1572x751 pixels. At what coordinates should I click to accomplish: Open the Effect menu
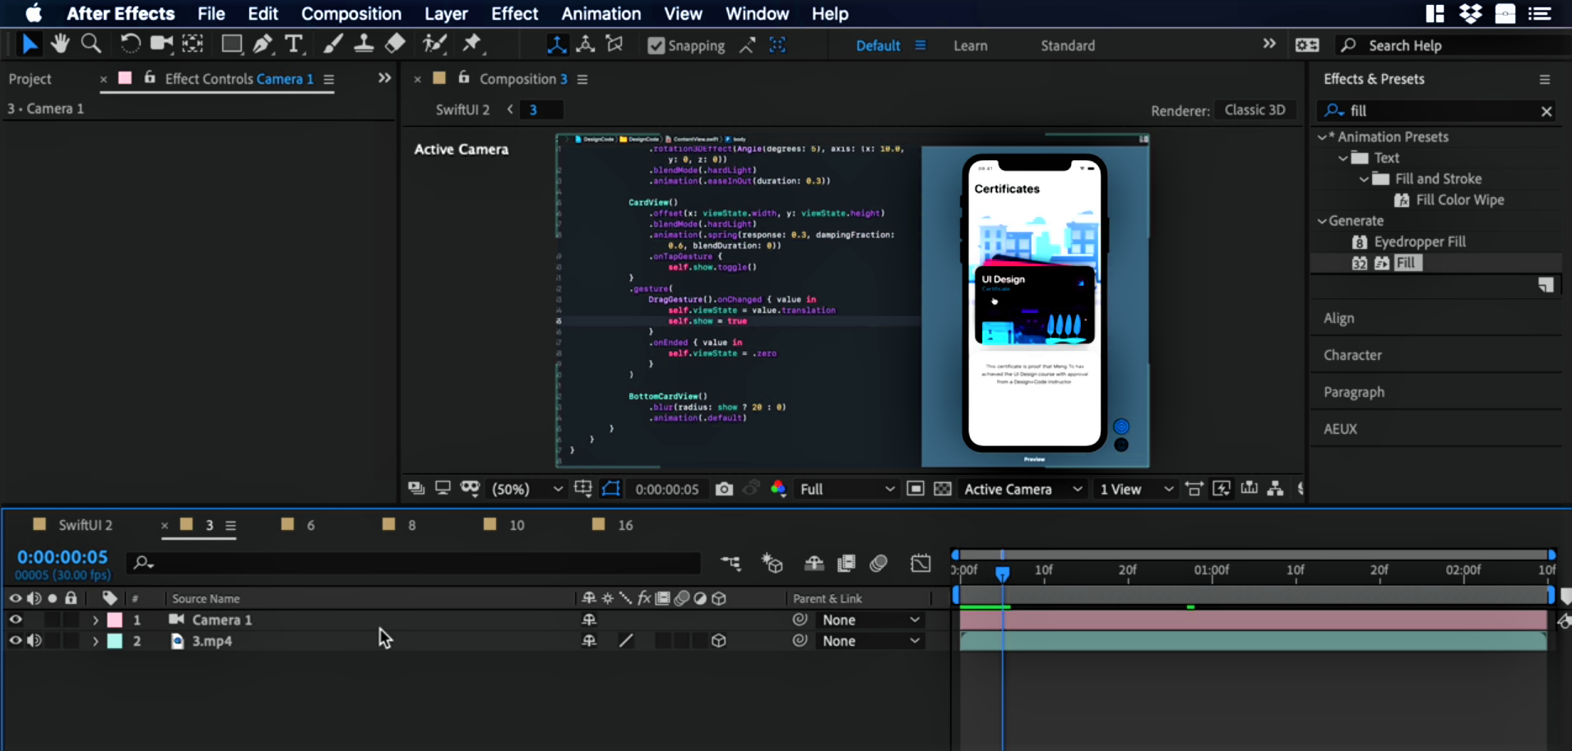514,14
